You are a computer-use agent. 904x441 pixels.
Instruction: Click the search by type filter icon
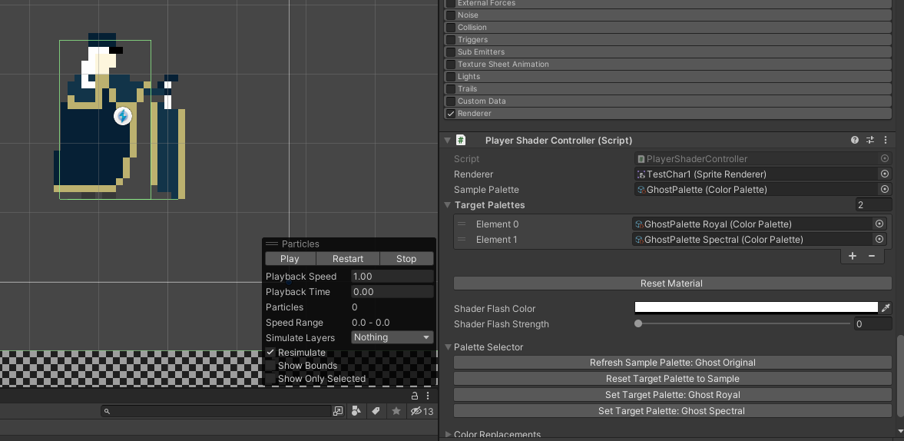click(356, 412)
